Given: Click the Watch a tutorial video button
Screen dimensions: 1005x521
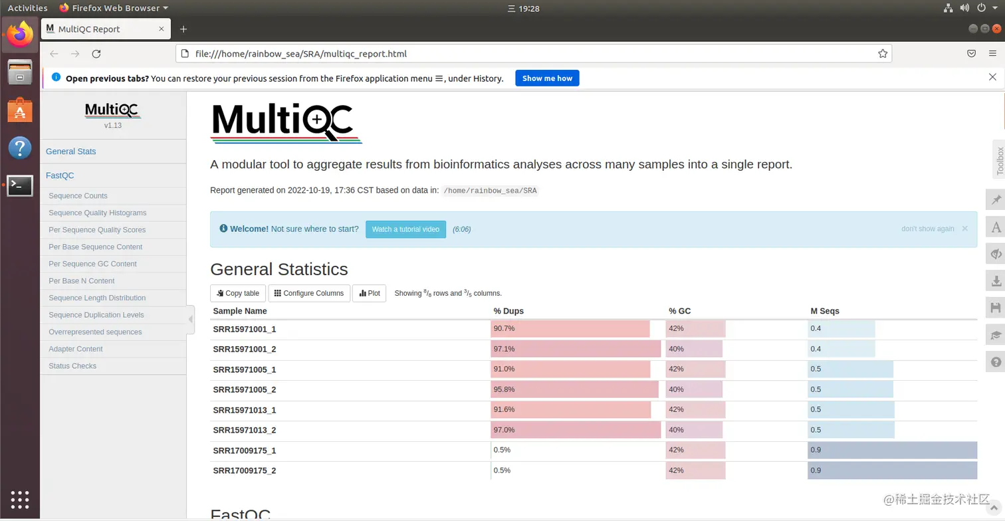Looking at the screenshot, I should (405, 229).
